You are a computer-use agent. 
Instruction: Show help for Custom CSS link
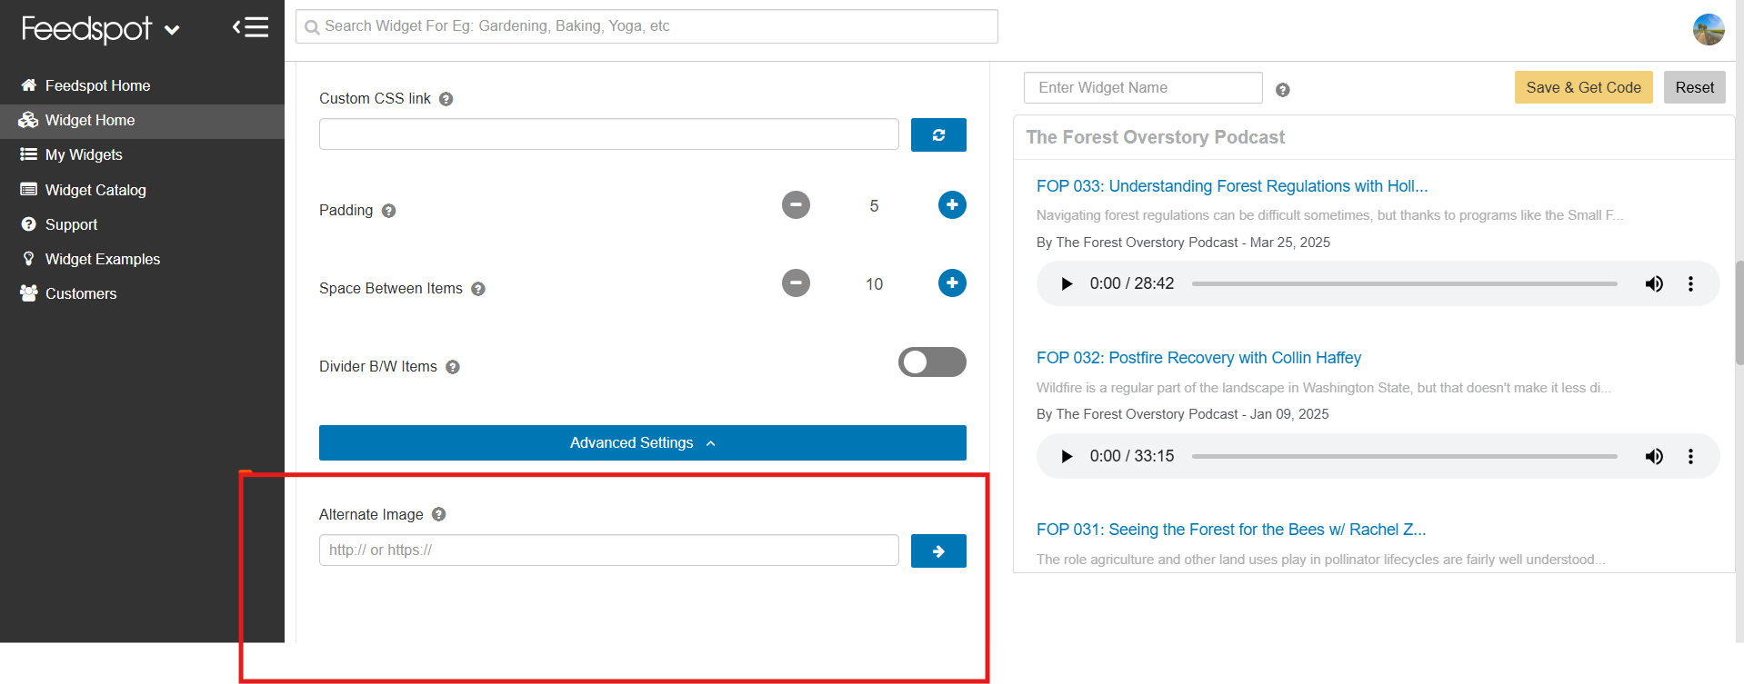446,99
